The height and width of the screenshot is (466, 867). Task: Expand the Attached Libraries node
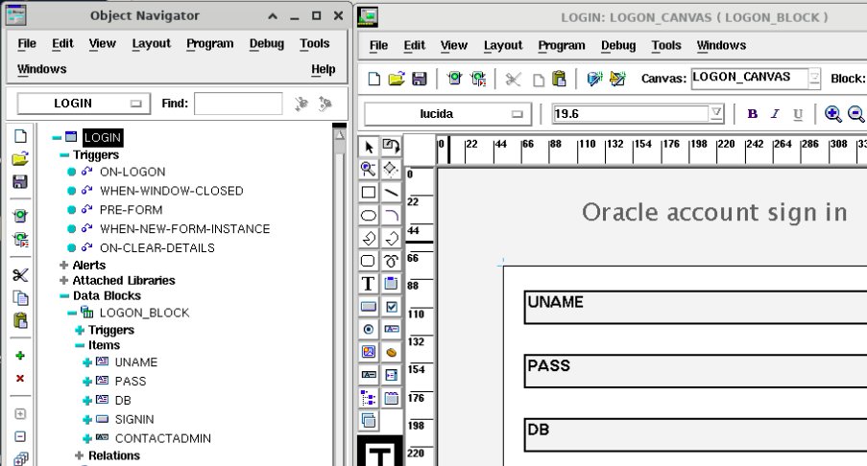pos(63,281)
